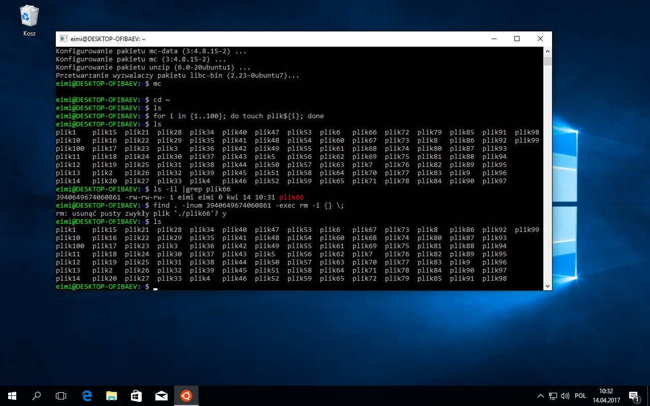Open the Action Center notifications icon
The width and height of the screenshot is (650, 406).
tap(633, 395)
